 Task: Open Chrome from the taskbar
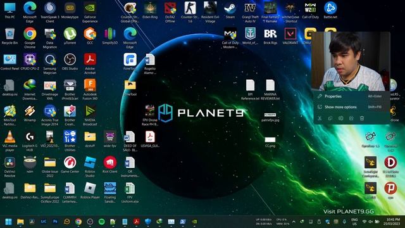pyautogui.click(x=78, y=222)
